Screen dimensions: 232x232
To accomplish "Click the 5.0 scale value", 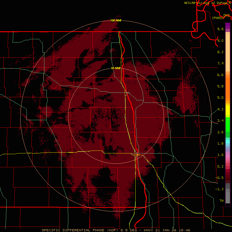I will tap(220, 98).
